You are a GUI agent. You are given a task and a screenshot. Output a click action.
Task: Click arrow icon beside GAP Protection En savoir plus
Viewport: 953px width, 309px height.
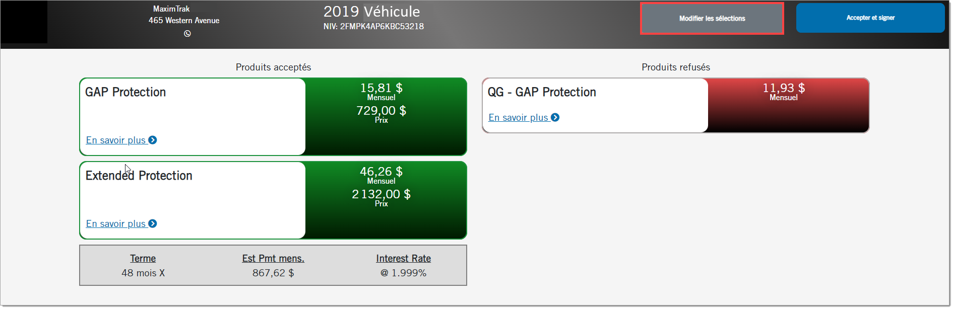[x=153, y=140]
